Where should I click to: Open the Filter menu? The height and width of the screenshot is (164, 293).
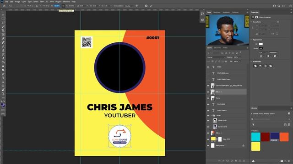42,2
